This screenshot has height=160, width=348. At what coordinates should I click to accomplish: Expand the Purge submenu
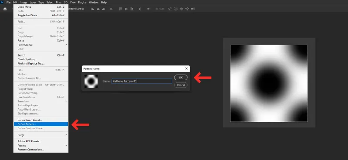(x=41, y=135)
